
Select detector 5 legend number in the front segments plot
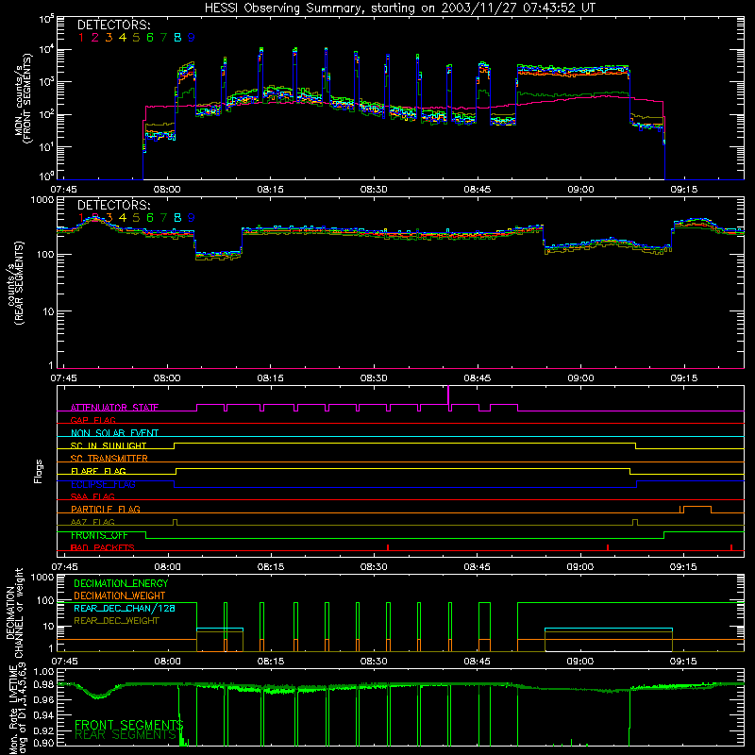(136, 38)
